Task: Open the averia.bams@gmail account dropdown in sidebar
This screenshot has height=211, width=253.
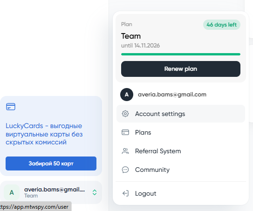Action: tap(51, 192)
